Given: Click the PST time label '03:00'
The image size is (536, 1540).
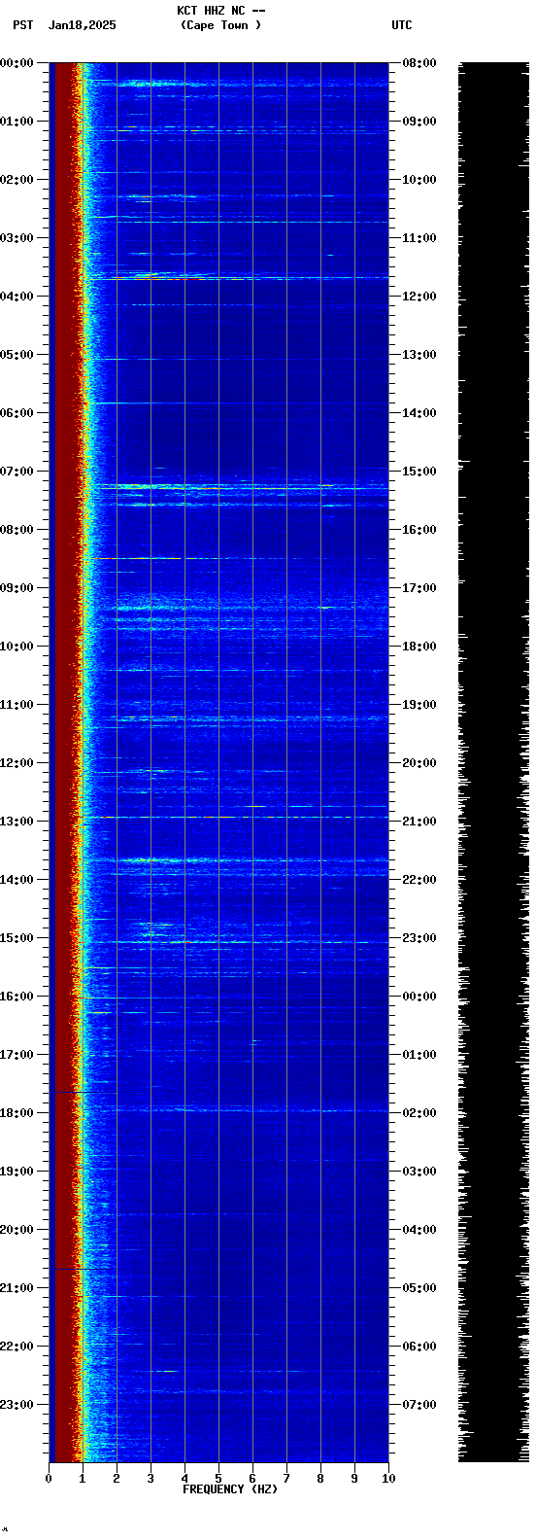Looking at the screenshot, I should [17, 238].
